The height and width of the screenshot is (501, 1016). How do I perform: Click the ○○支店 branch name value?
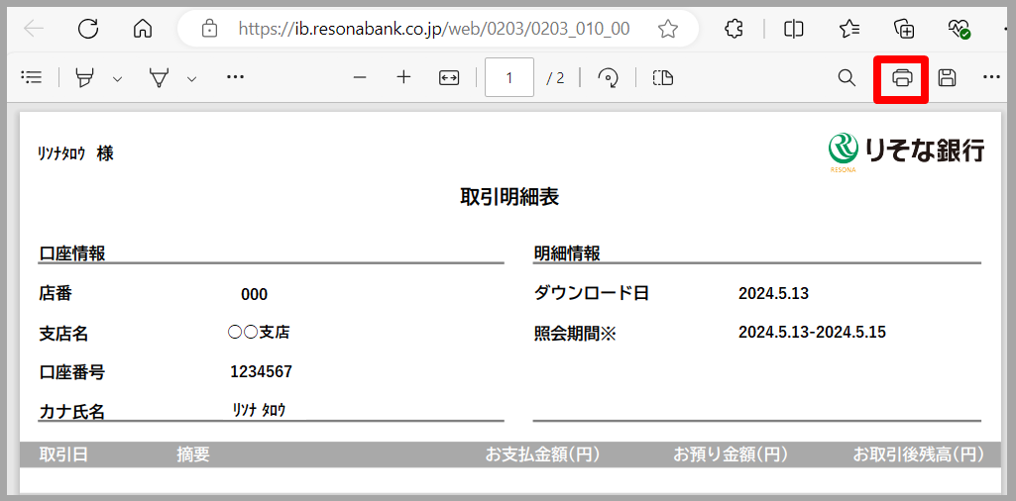259,333
